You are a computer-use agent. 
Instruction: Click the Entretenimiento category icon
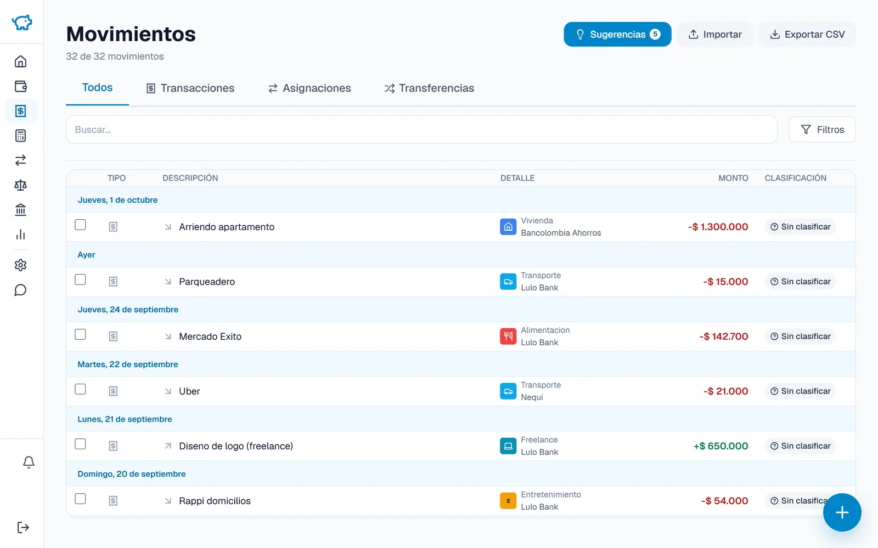(508, 501)
